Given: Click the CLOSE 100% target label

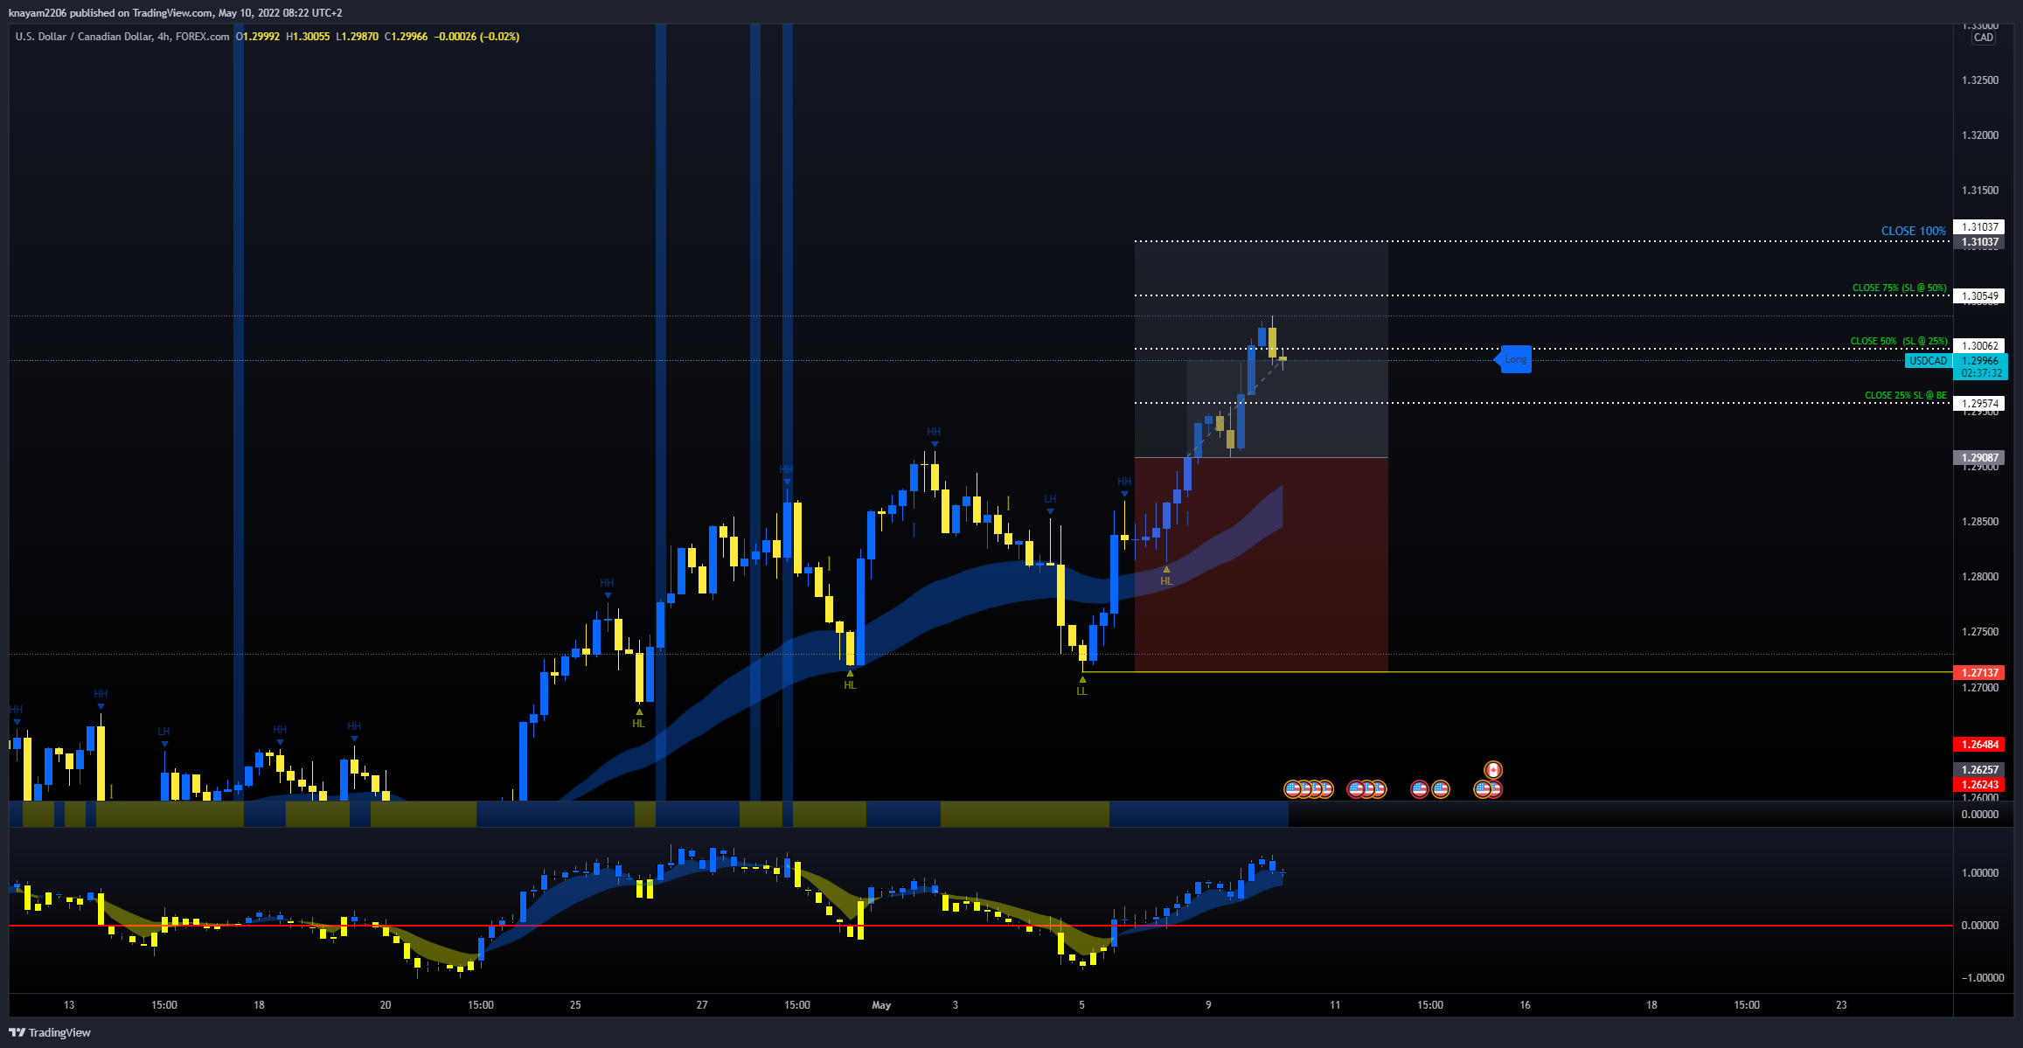Looking at the screenshot, I should click(x=1913, y=232).
